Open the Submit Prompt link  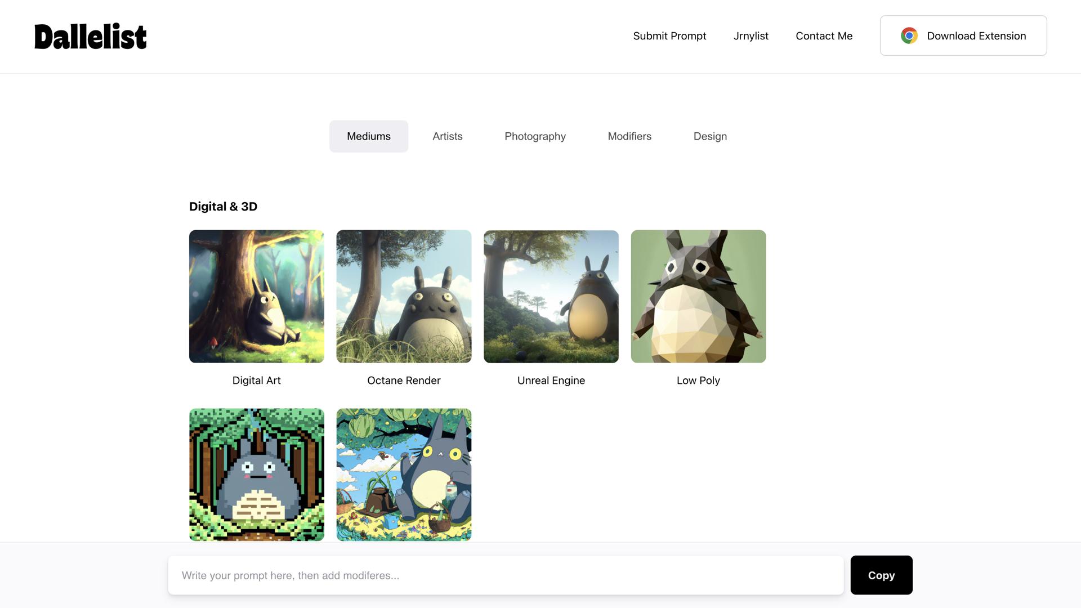(x=669, y=36)
